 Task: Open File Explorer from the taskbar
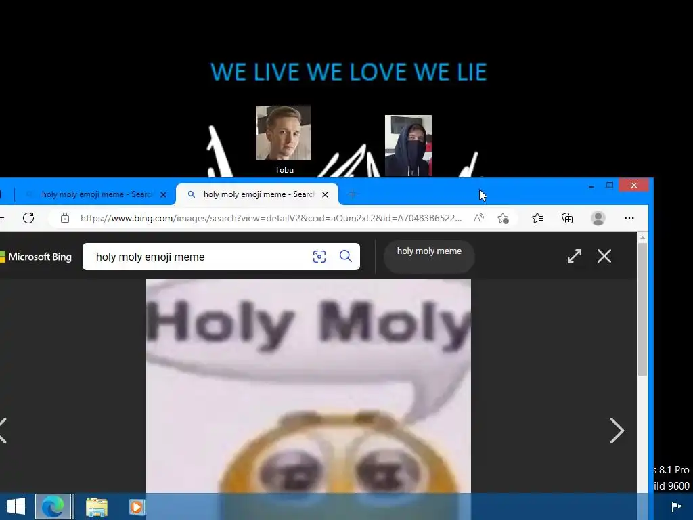97,507
